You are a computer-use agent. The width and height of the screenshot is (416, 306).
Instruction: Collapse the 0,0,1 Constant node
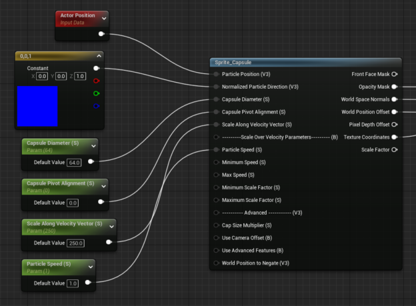click(99, 56)
